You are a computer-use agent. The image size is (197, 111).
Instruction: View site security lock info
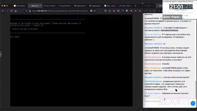30,11
